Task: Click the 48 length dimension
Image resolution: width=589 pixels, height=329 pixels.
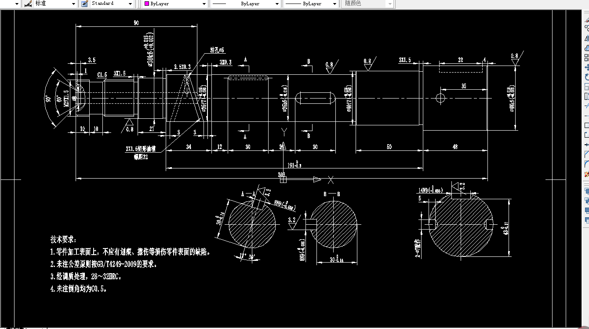Action: (455, 147)
